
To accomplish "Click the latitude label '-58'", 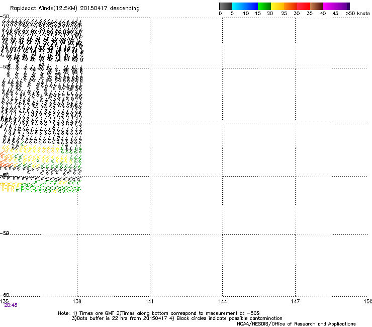I will pos(5,233).
